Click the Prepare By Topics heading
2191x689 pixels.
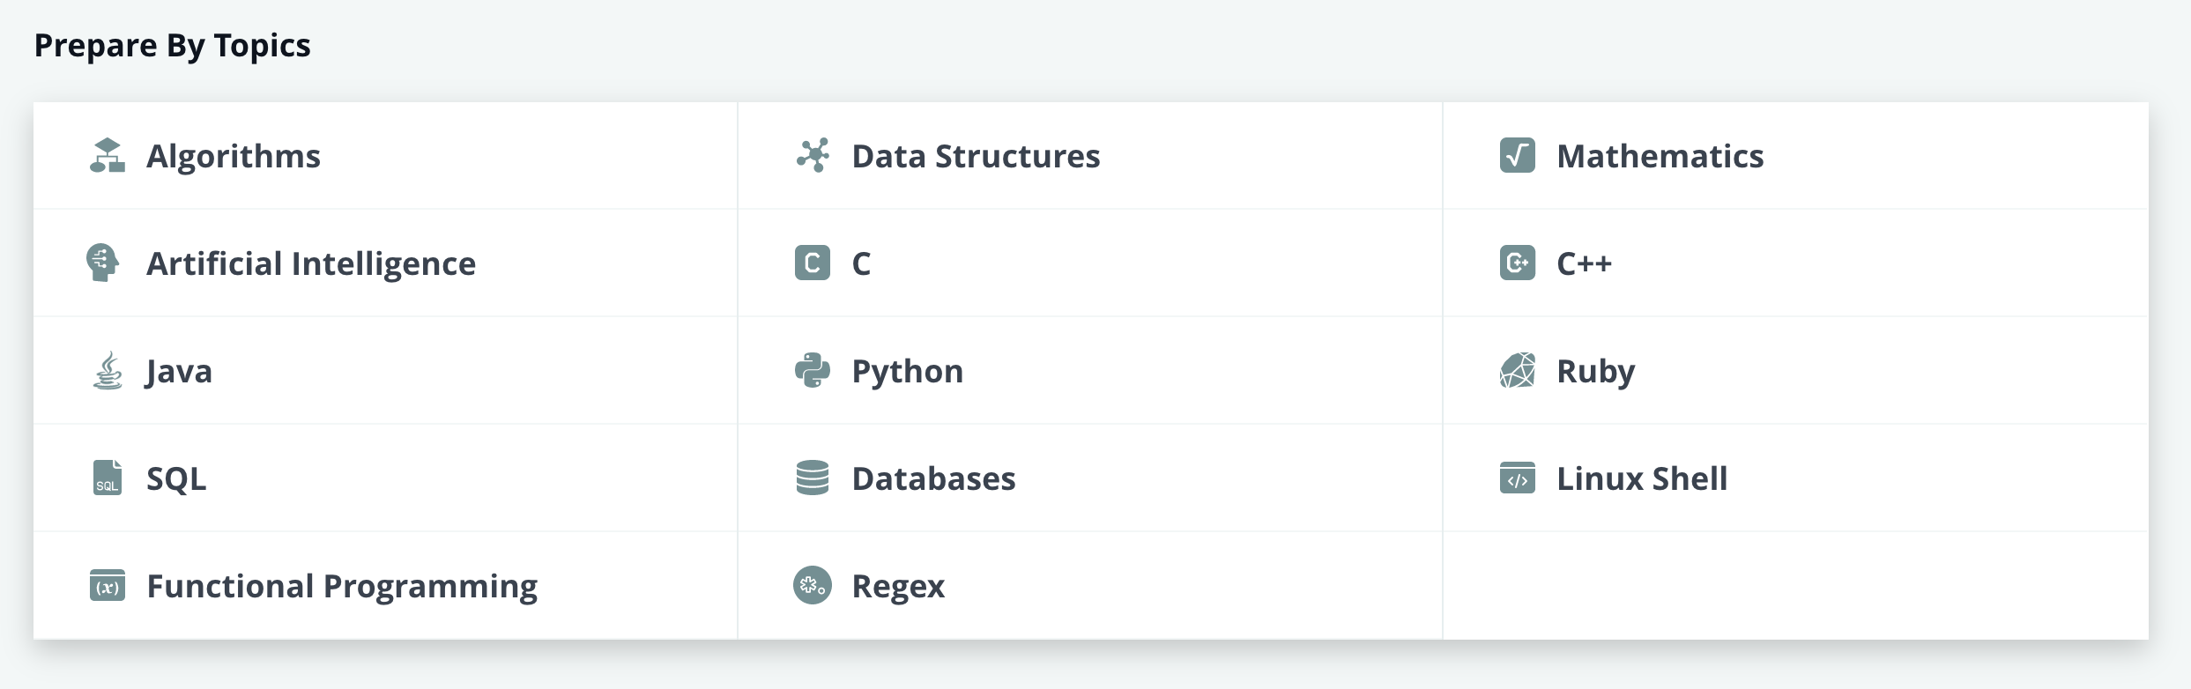pos(174,45)
